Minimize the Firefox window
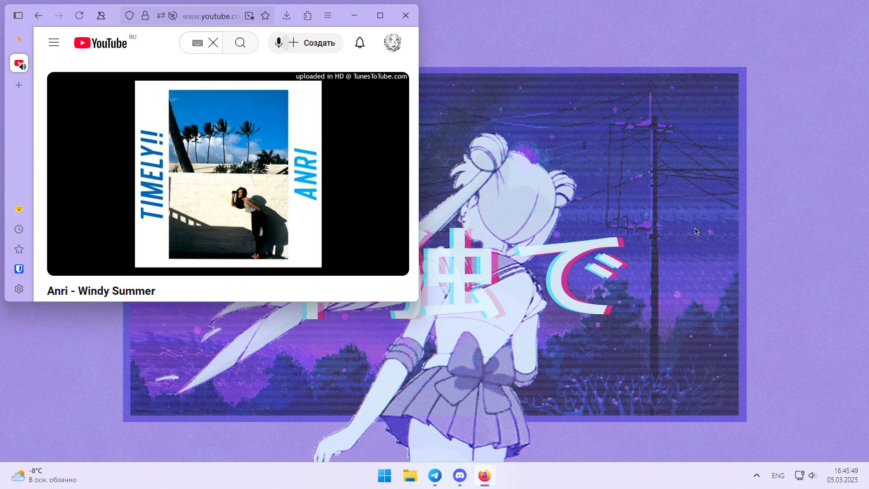 point(354,15)
